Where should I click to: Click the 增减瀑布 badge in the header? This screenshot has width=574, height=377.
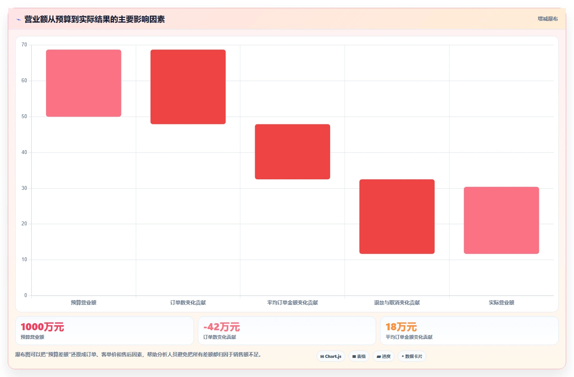coord(547,19)
